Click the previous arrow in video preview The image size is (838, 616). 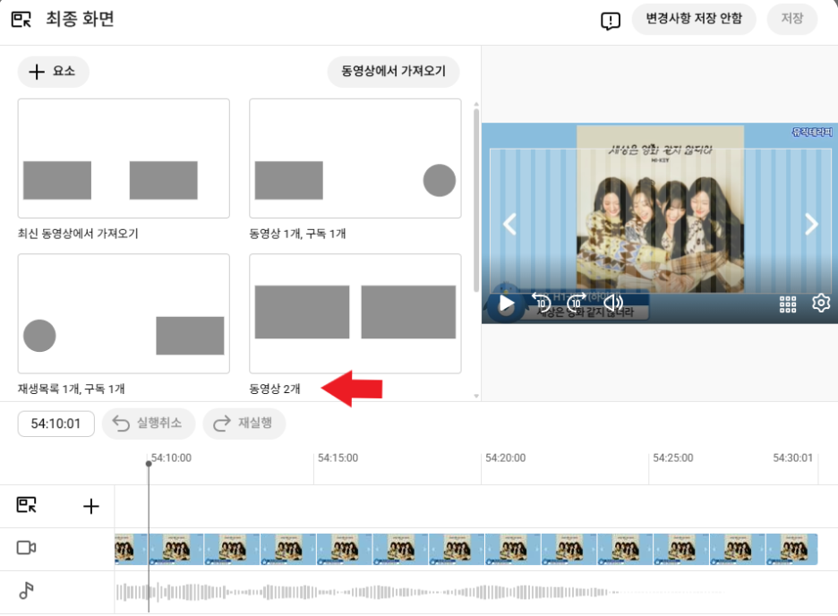(509, 224)
